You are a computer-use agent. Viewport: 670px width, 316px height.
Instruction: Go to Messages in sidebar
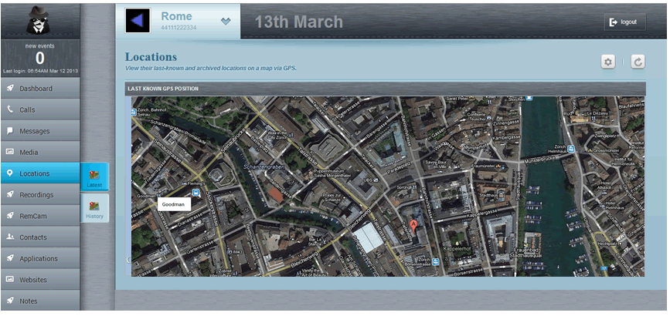pyautogui.click(x=39, y=131)
